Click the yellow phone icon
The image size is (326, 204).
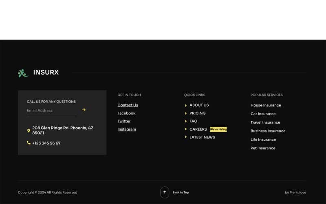point(29,143)
